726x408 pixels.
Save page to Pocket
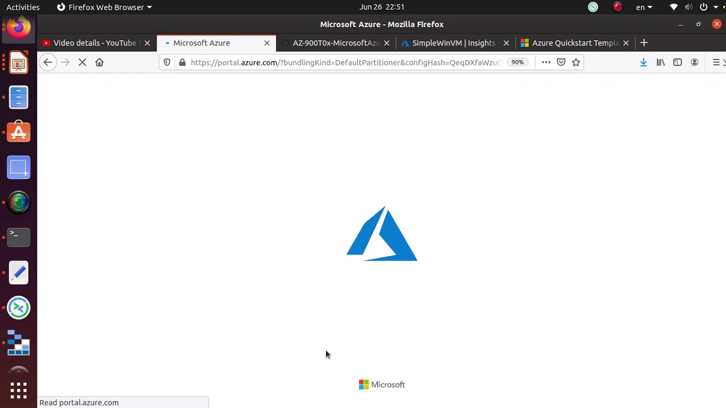tap(561, 62)
